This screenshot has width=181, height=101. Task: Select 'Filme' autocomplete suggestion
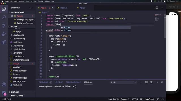[x=96, y=27]
